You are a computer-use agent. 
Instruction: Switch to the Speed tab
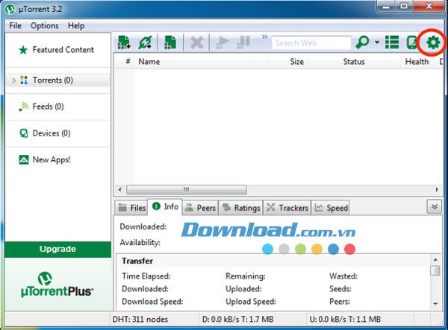pyautogui.click(x=331, y=208)
